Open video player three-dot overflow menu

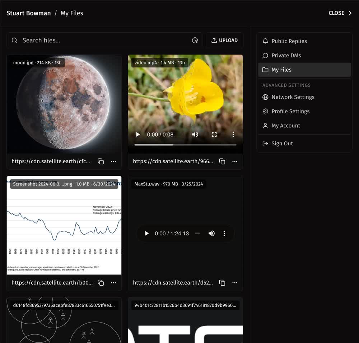click(x=233, y=135)
